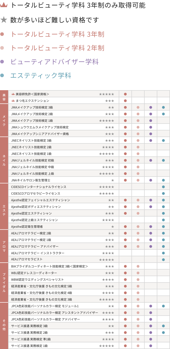This screenshot has width=170, height=349.
Task: Click the crown icon beside 美容師免許＜国家資格＞
Action: tap(13, 94)
